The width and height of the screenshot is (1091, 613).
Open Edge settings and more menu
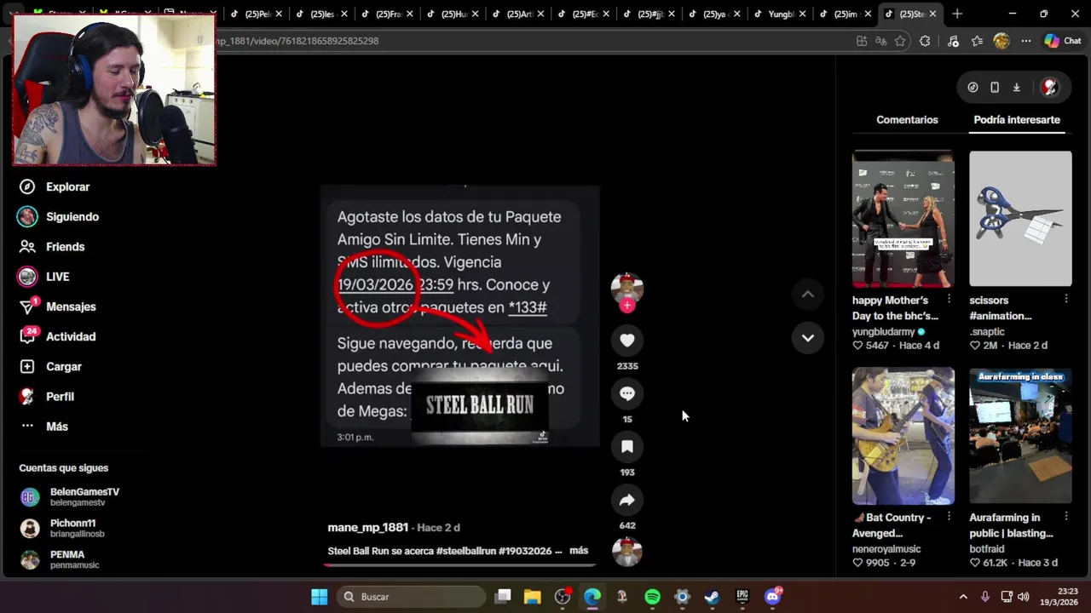point(1026,41)
